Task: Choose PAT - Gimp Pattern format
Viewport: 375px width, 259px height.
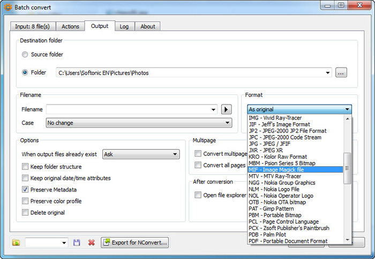Action: click(295, 209)
